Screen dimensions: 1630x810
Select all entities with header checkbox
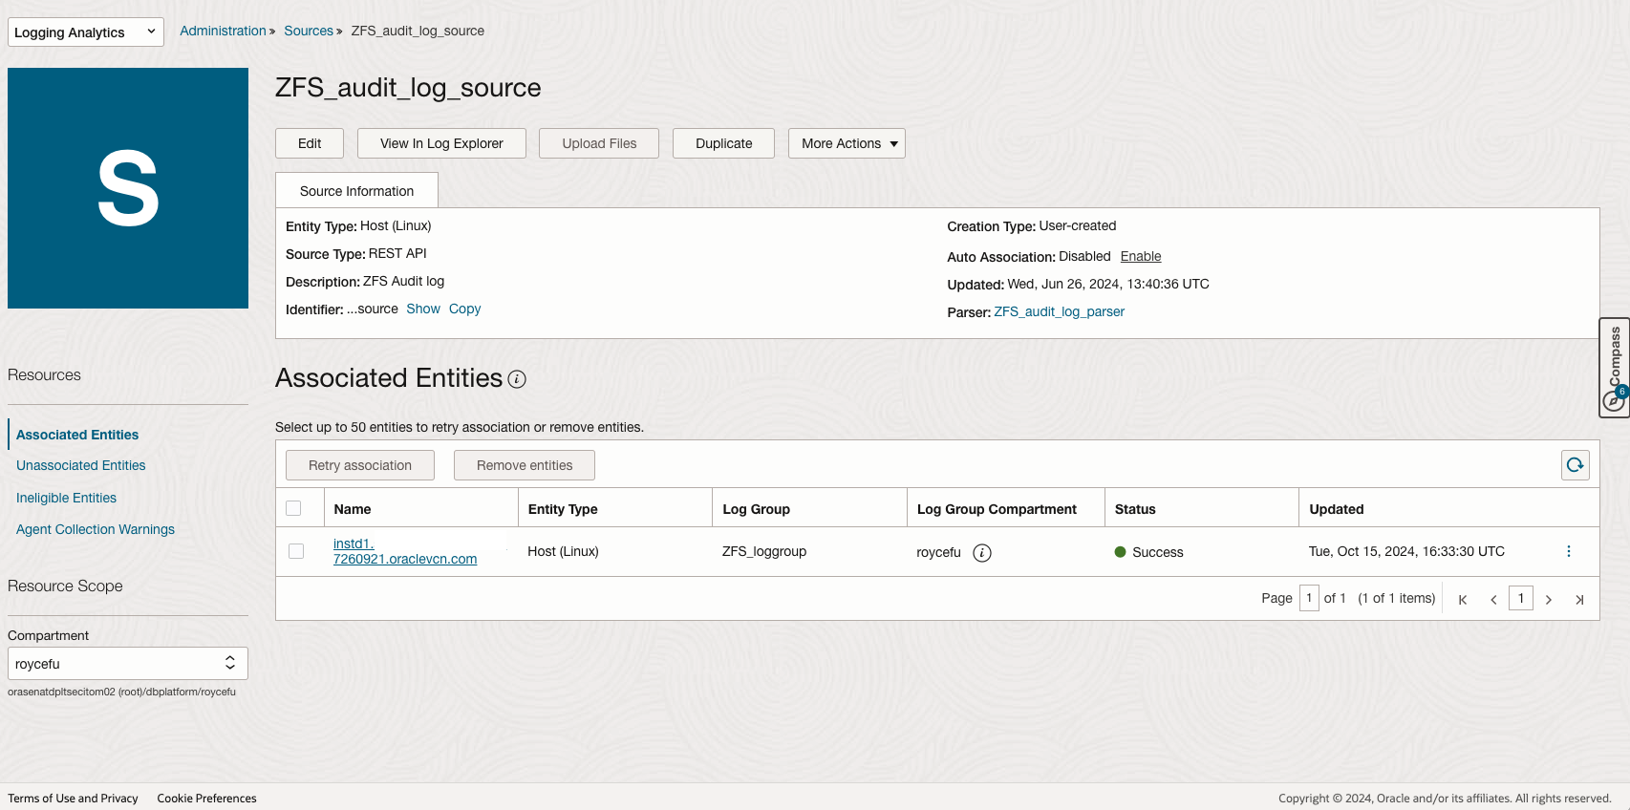tap(293, 508)
